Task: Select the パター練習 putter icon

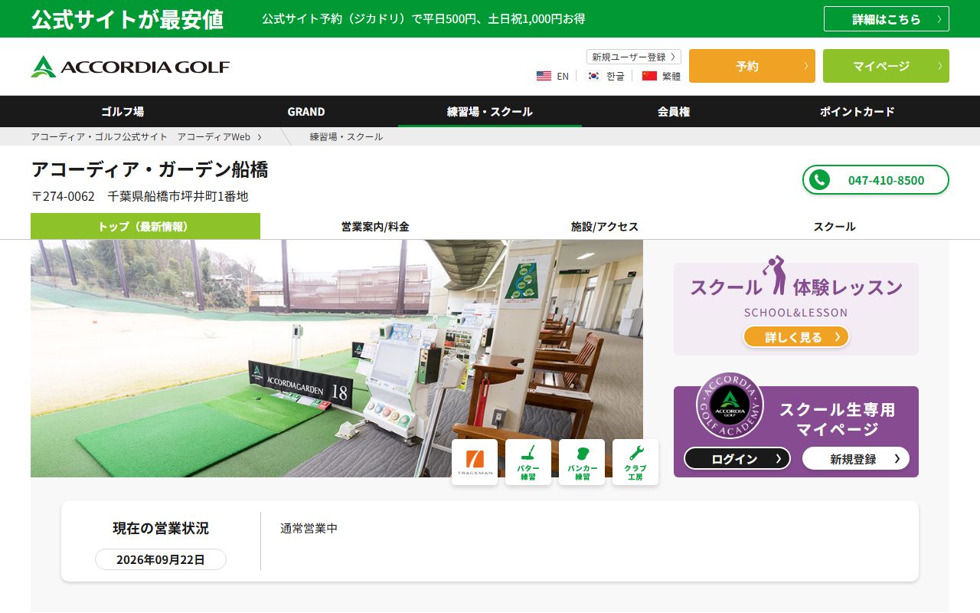Action: pyautogui.click(x=528, y=462)
